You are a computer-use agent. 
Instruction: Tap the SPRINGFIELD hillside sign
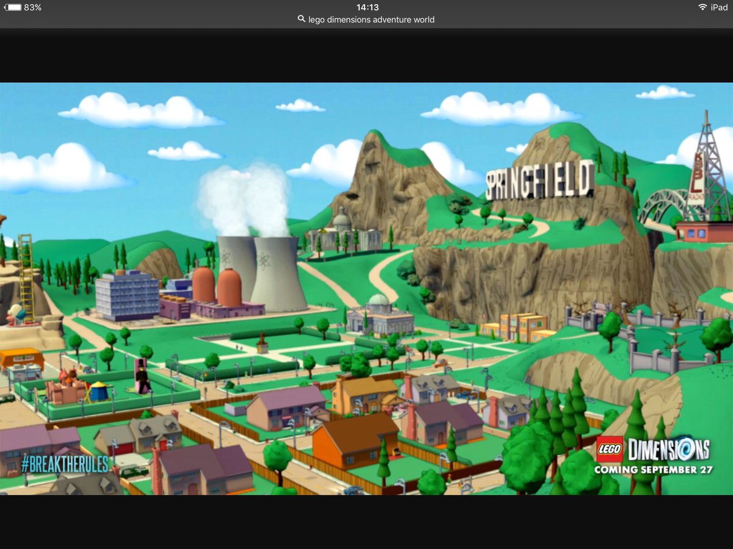point(540,180)
